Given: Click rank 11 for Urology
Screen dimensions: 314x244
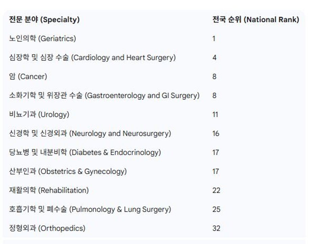Looking at the screenshot, I should (215, 114).
